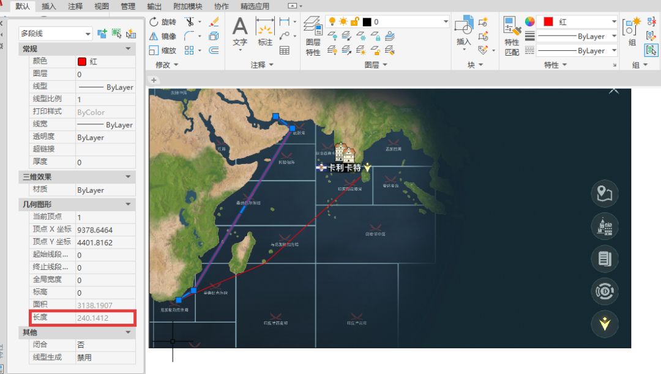Open the 附加模块 ribbon tab
This screenshot has width=661, height=374.
click(188, 6)
